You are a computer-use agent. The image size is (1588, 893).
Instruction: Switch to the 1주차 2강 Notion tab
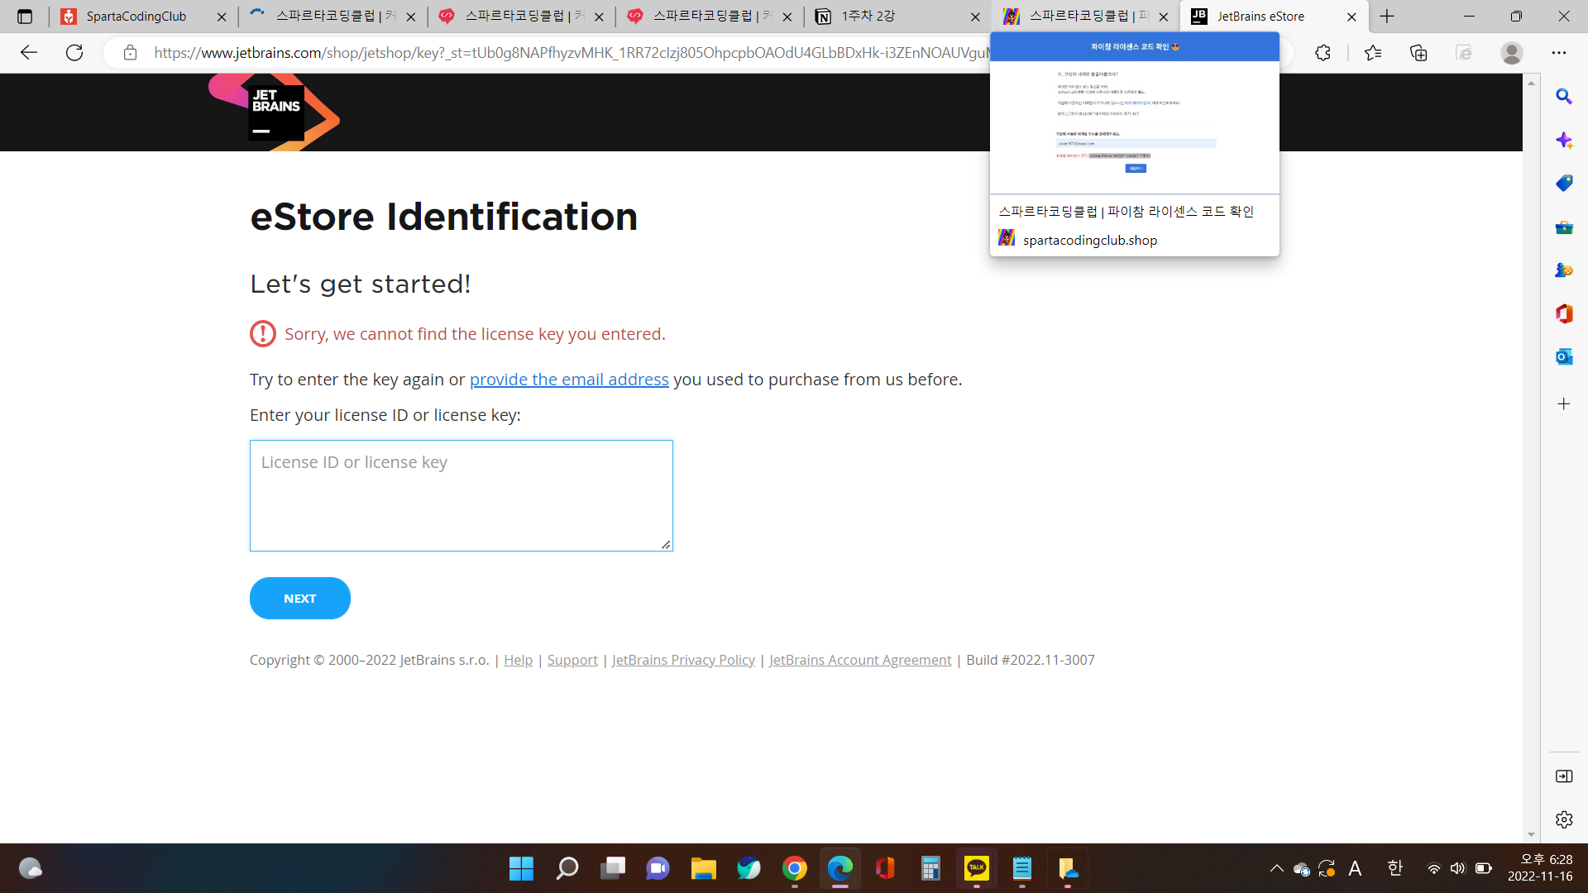tap(868, 17)
